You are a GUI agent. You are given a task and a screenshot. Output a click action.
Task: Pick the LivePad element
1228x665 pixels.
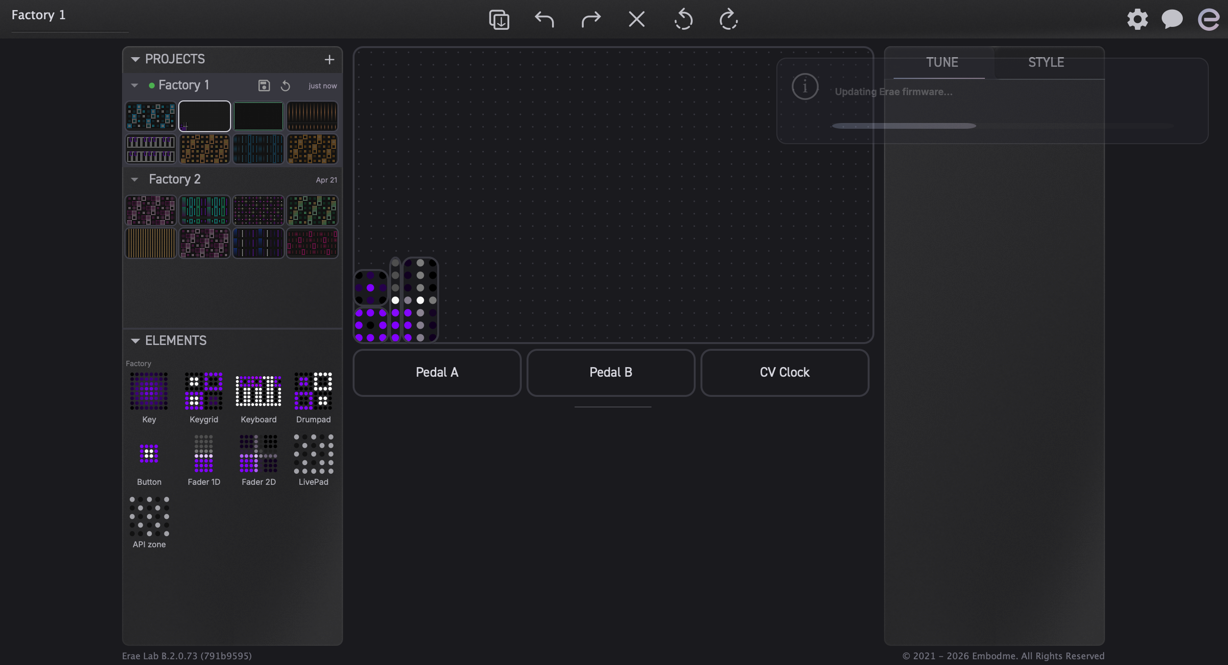click(x=313, y=460)
